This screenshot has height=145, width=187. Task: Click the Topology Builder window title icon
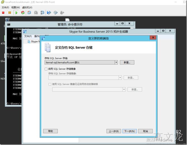pos(25,31)
